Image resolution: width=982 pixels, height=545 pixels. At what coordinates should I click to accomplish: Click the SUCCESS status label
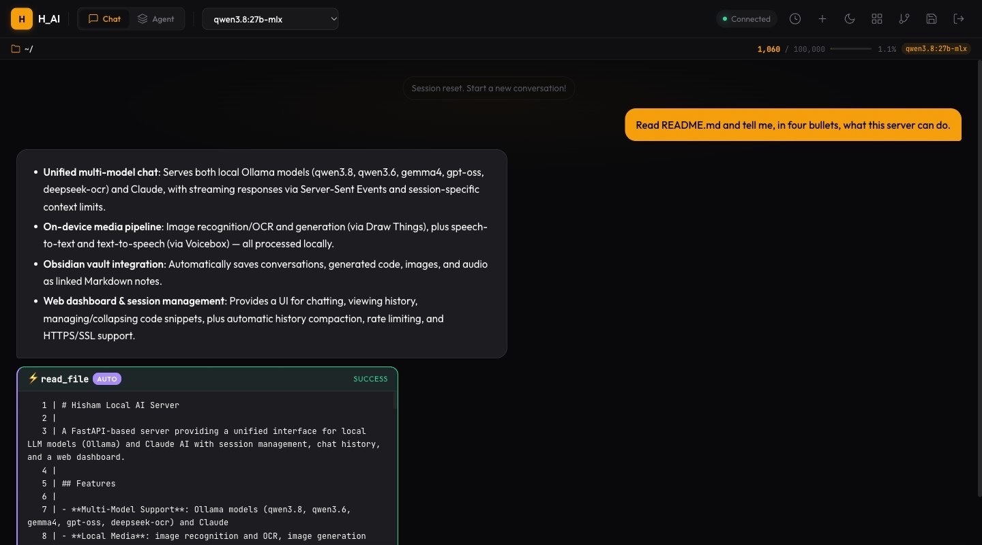[x=370, y=379]
